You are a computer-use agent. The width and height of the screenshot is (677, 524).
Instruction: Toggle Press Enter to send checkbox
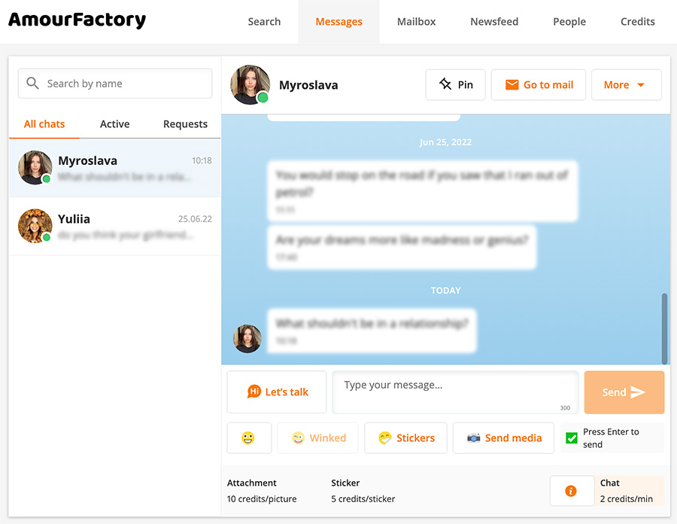click(x=572, y=438)
